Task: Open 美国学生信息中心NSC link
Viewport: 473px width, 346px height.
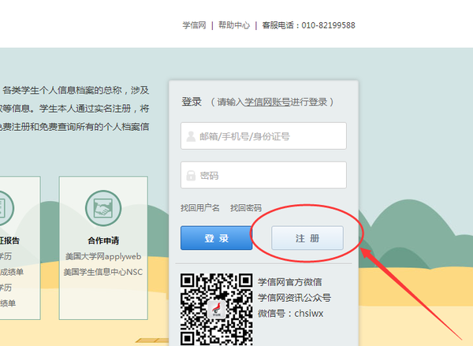Action: point(103,273)
